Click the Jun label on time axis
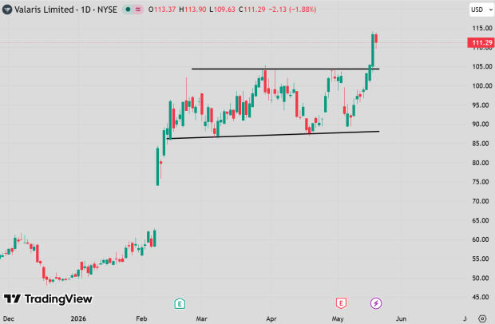495x324 pixels. [x=402, y=318]
